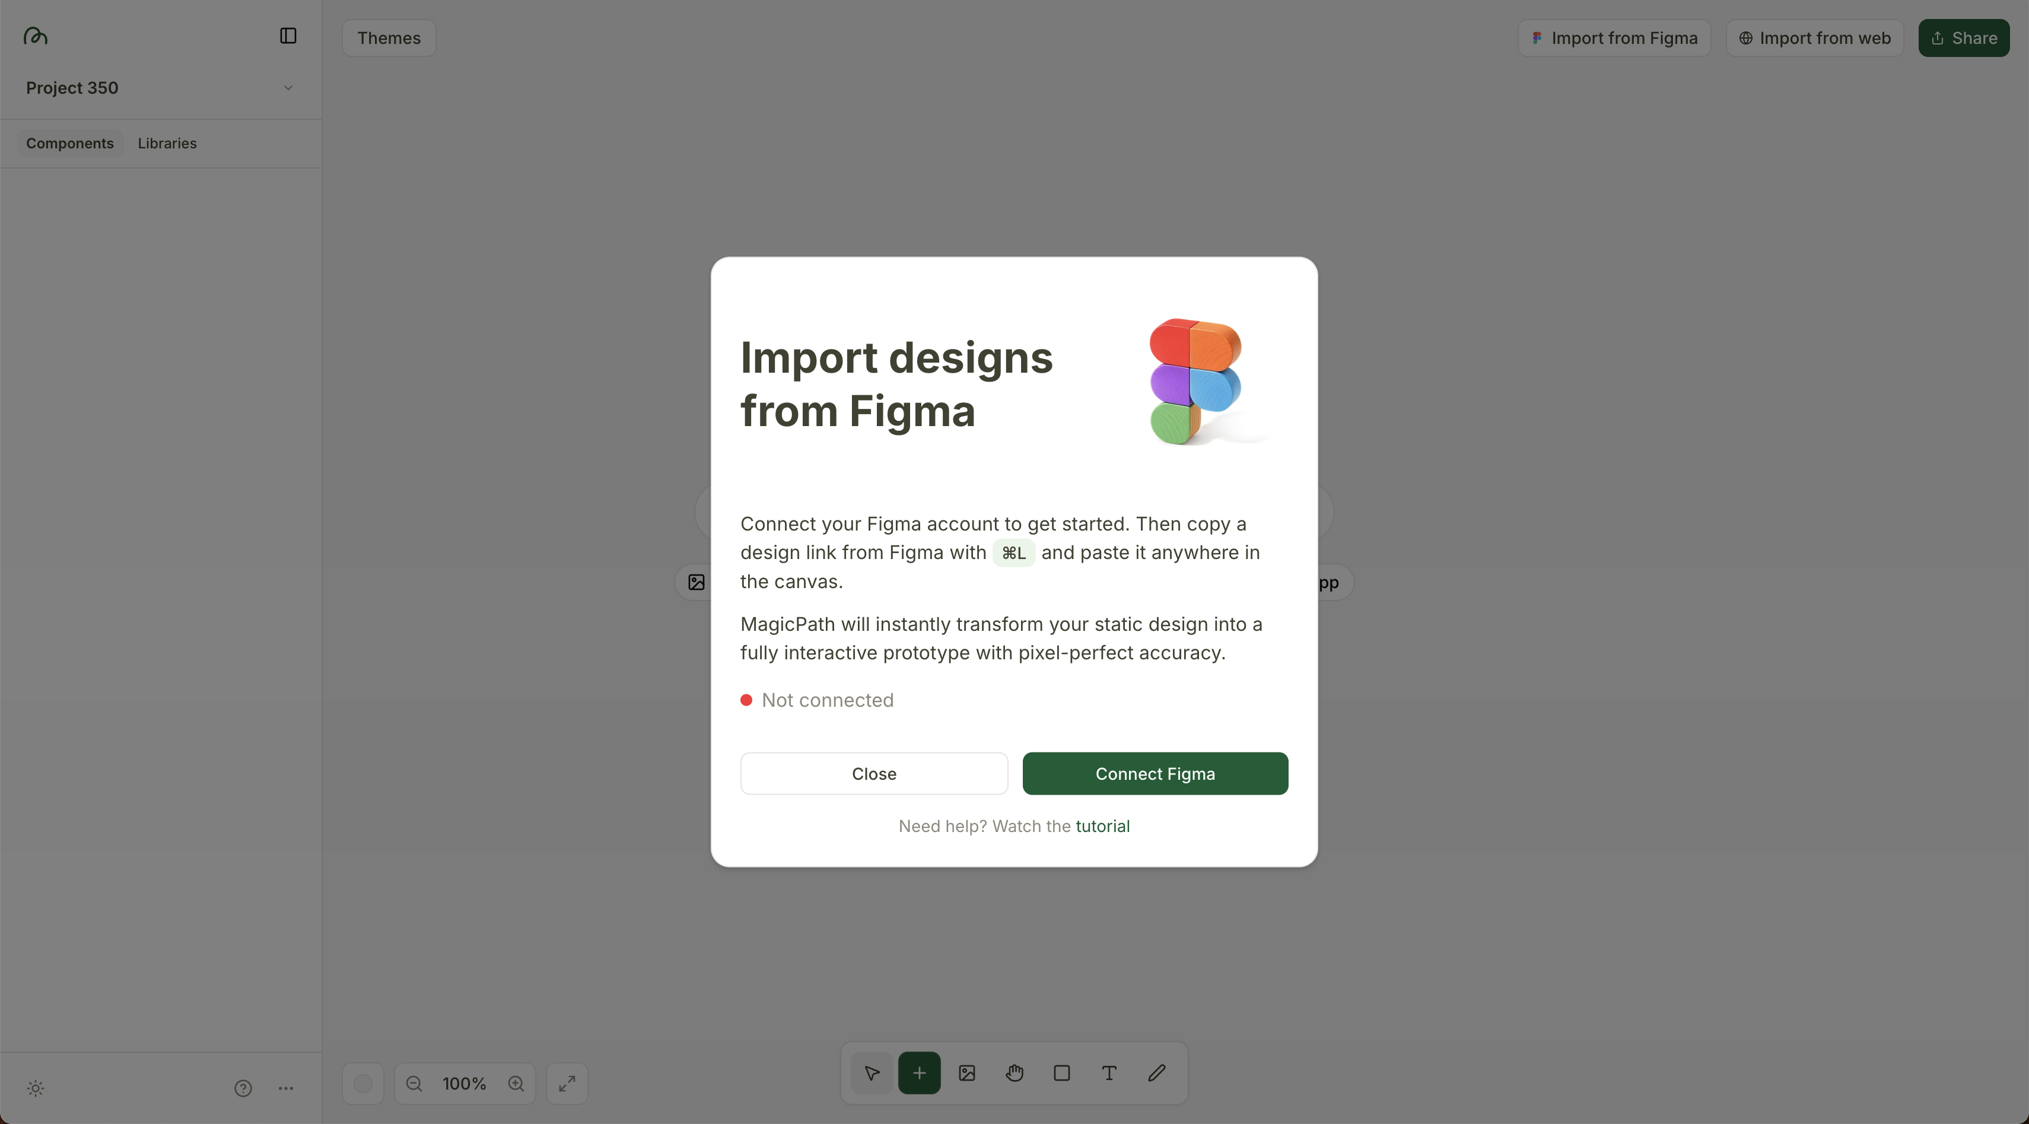This screenshot has height=1124, width=2029.
Task: Open the image insert tool
Action: pyautogui.click(x=966, y=1073)
